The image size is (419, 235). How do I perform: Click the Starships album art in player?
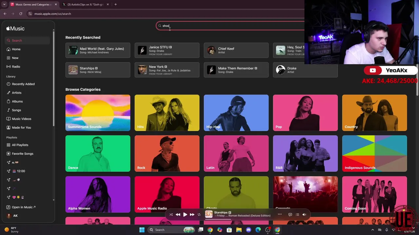pyautogui.click(x=209, y=214)
